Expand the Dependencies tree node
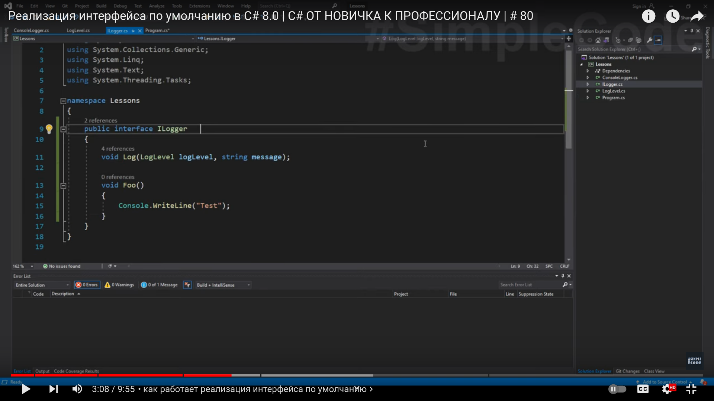 coord(588,71)
